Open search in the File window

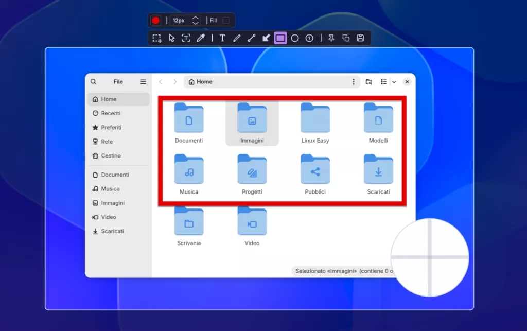tap(94, 82)
